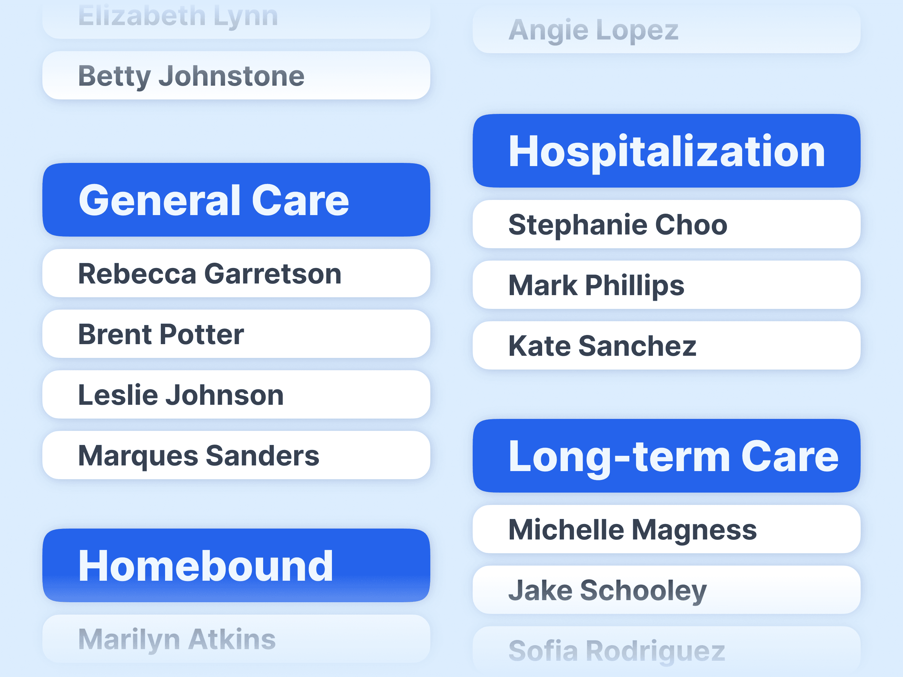Viewport: 903px width, 677px height.
Task: Select Brent Potter from the list
Action: pyautogui.click(x=236, y=334)
